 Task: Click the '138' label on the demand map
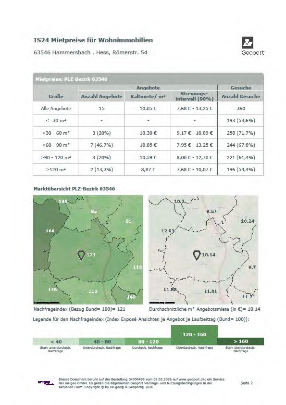pyautogui.click(x=52, y=290)
